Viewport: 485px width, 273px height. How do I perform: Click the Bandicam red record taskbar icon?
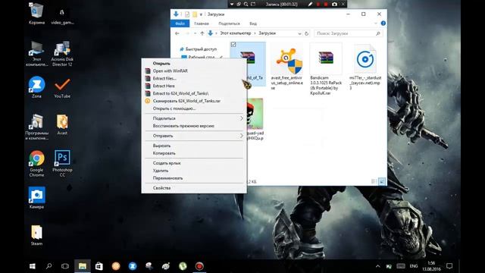(x=199, y=266)
